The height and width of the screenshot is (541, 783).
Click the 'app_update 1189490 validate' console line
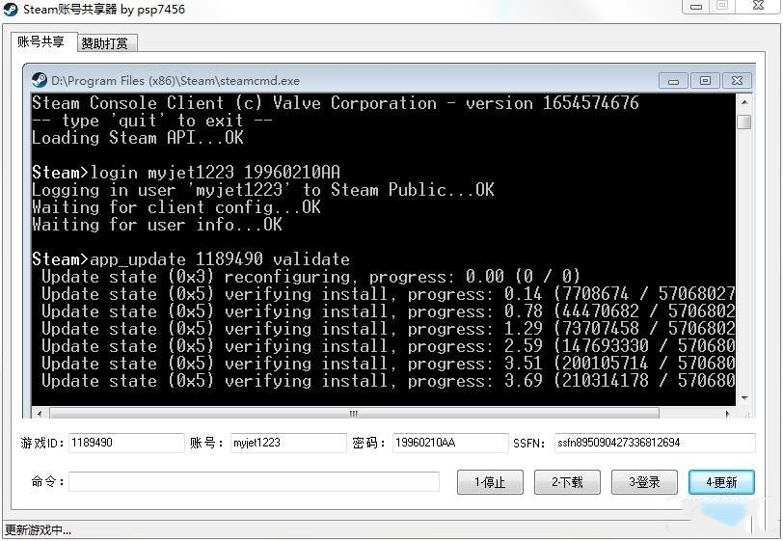tap(191, 259)
